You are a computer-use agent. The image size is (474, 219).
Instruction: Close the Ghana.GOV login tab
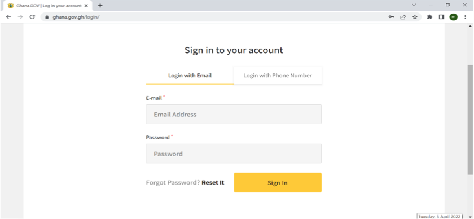pos(86,6)
